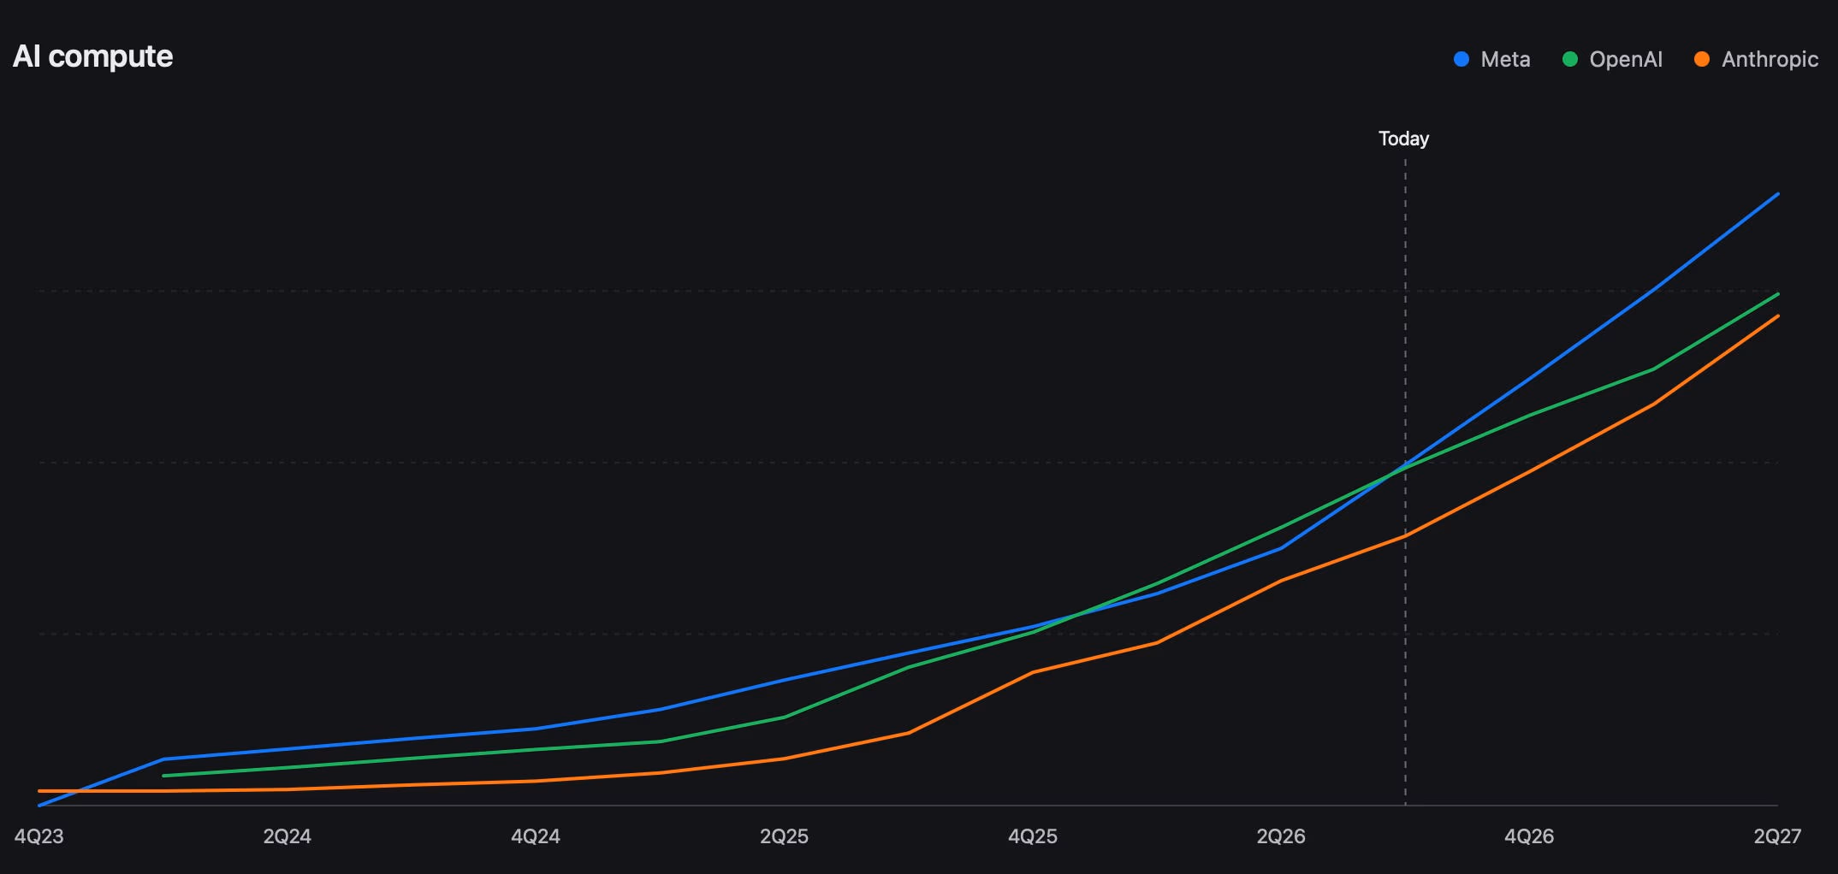
Task: Toggle the Meta series label in legend
Action: 1505,59
